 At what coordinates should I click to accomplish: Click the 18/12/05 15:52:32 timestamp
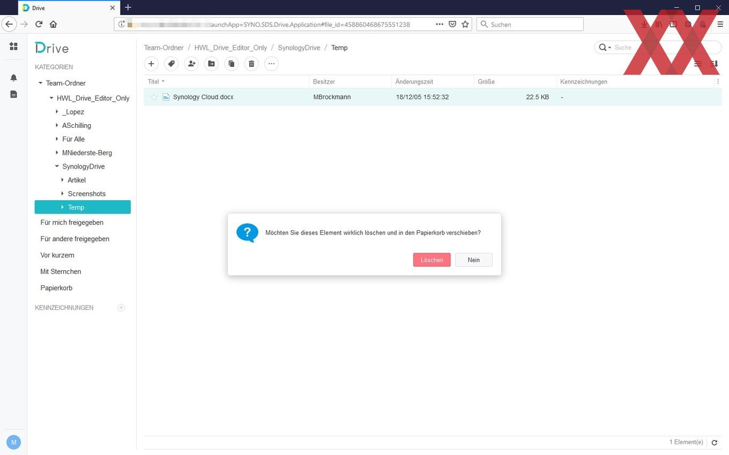422,97
